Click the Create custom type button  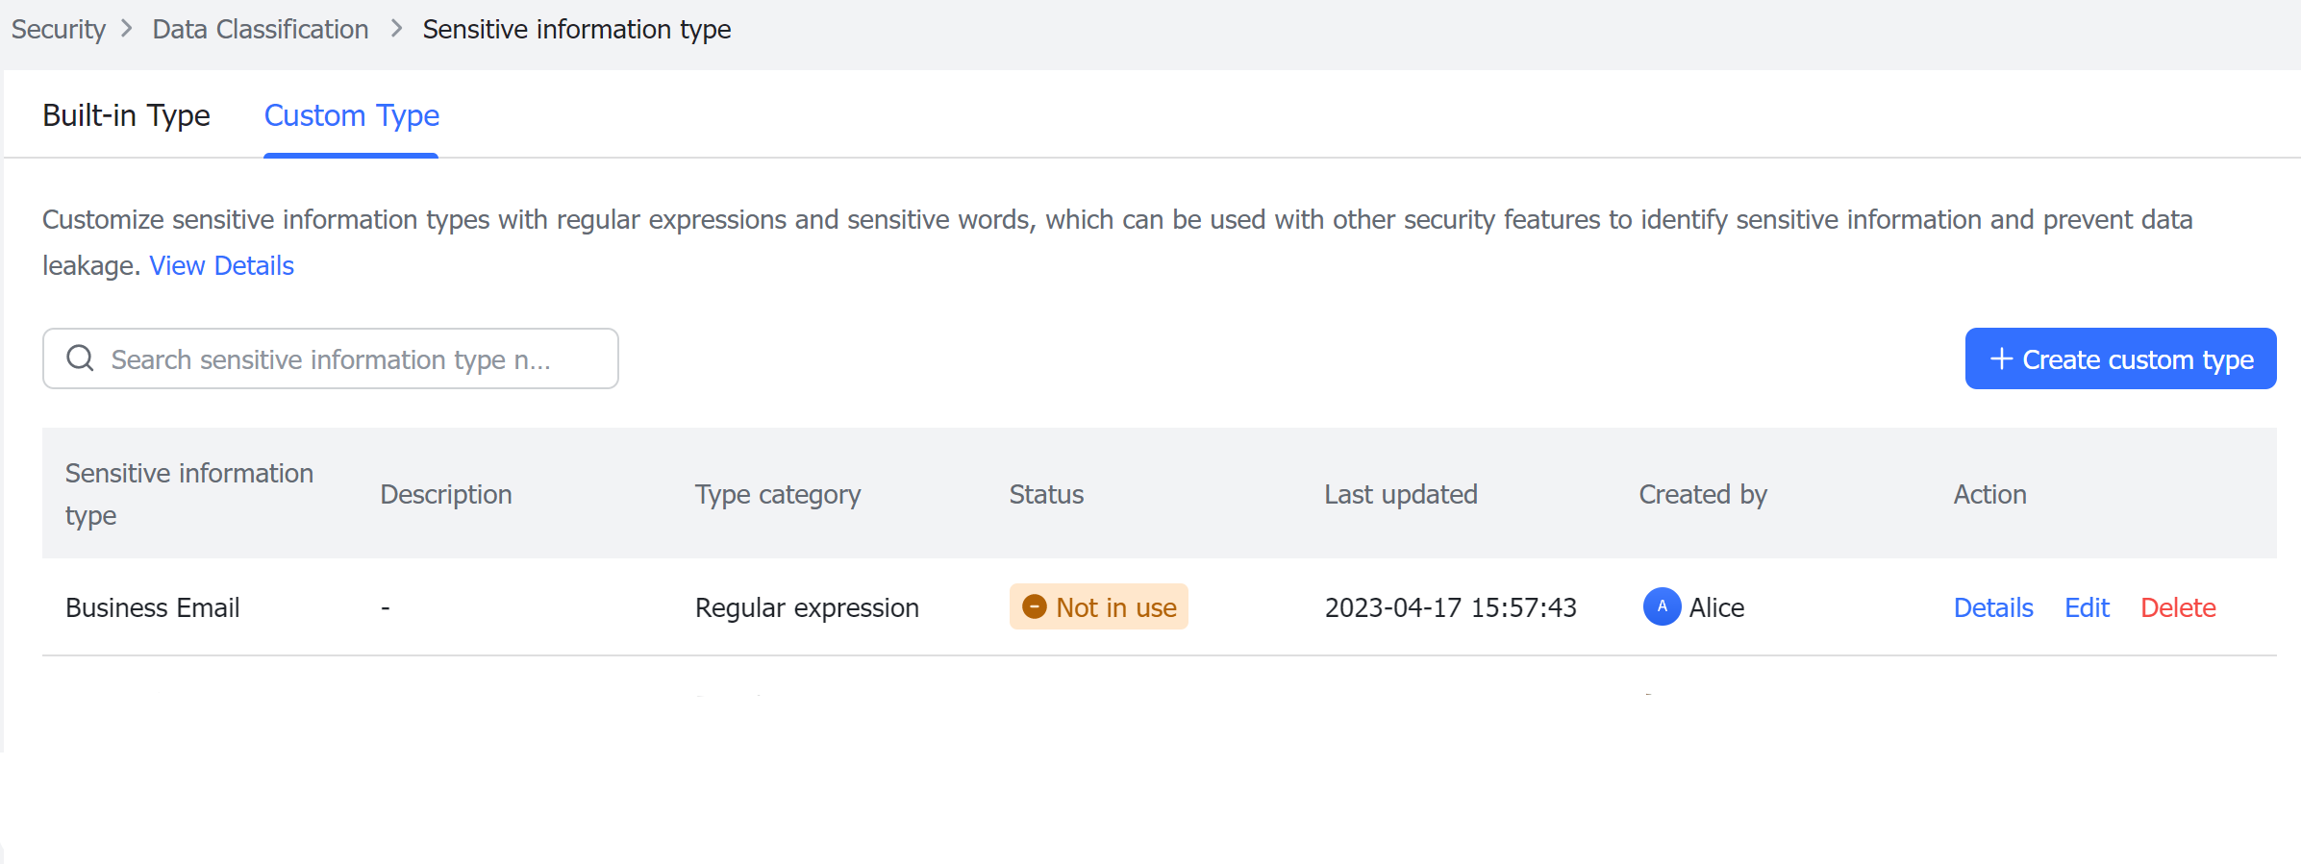[2120, 358]
